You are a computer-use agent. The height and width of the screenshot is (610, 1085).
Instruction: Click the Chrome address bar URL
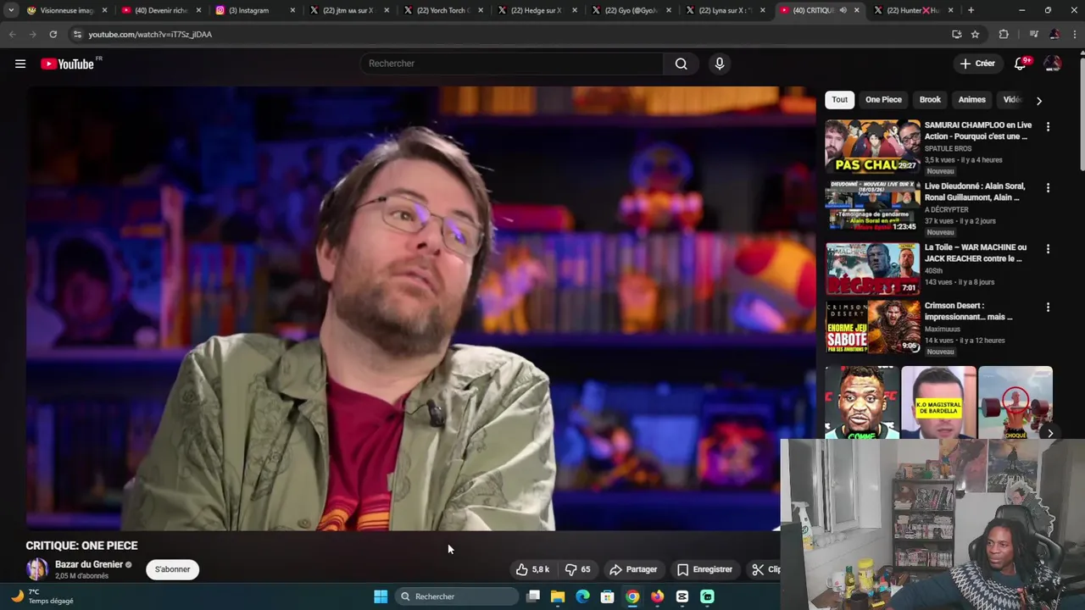[x=150, y=34]
